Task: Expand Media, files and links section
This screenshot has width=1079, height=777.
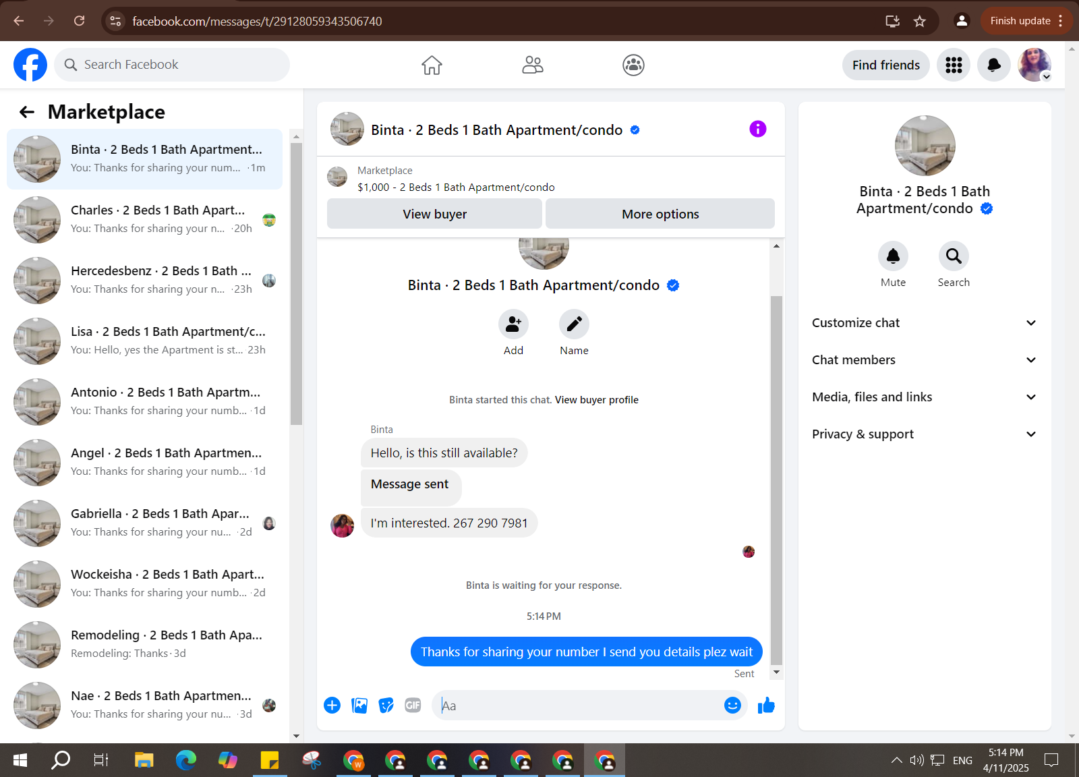Action: point(924,397)
